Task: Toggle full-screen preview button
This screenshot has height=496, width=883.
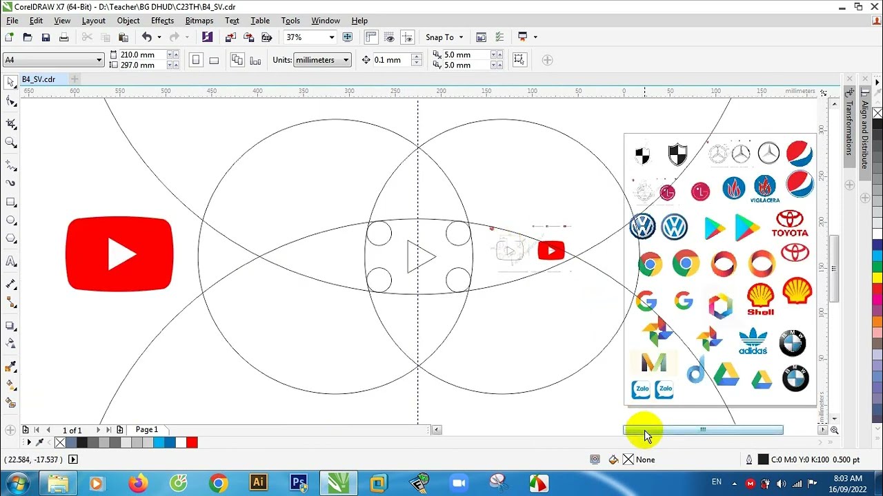Action: click(x=348, y=37)
